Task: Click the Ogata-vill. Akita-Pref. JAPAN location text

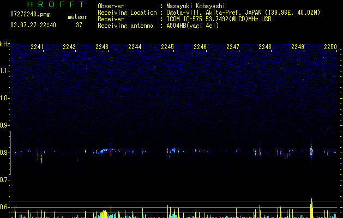Action: (x=243, y=13)
